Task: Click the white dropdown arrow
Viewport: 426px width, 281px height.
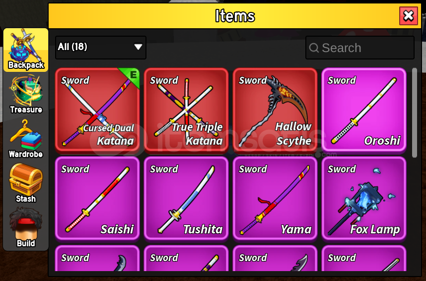Action: pyautogui.click(x=138, y=47)
